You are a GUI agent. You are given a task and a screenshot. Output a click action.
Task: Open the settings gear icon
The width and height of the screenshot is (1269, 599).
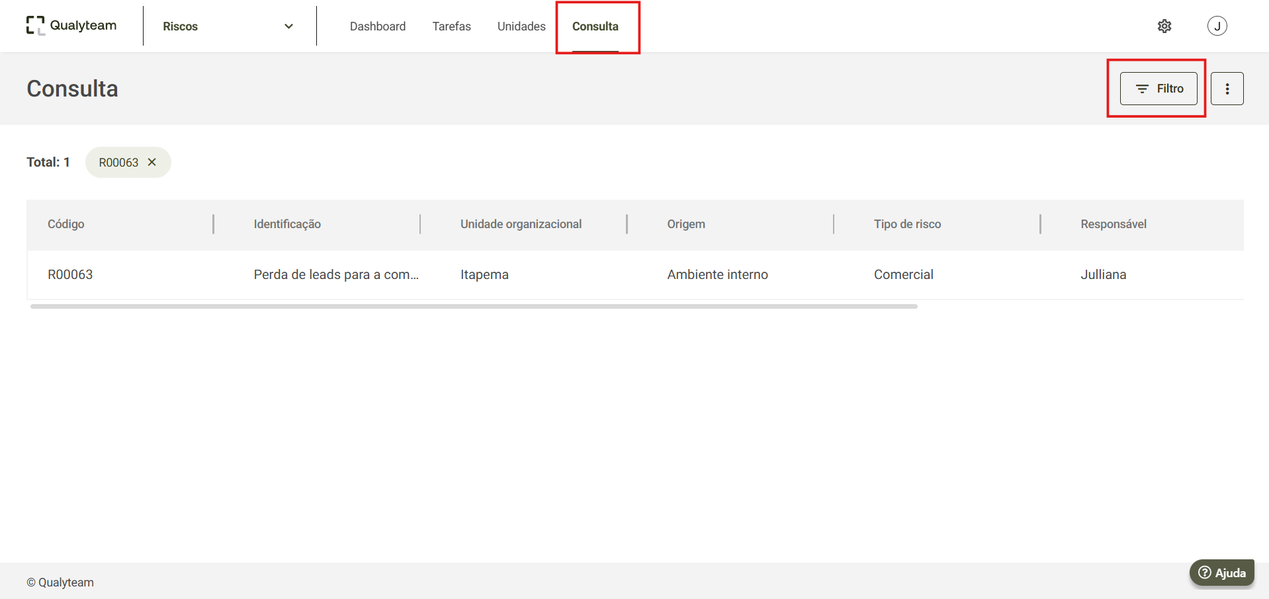coord(1164,26)
